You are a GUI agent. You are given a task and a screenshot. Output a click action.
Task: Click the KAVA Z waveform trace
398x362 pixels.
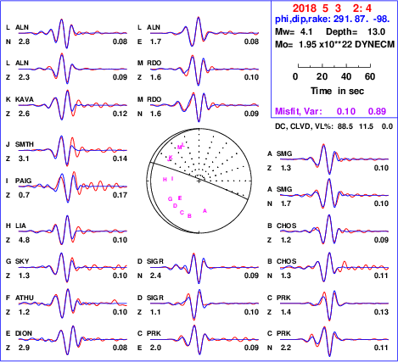(73, 105)
